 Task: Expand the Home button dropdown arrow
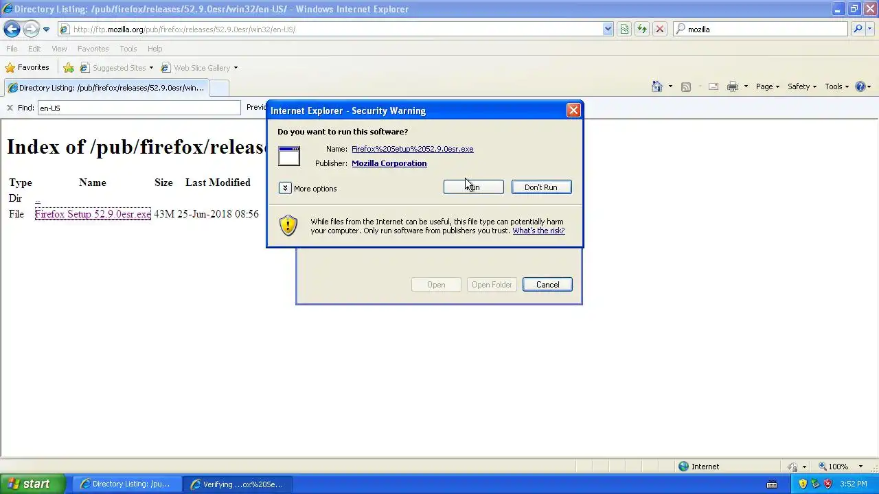click(670, 86)
